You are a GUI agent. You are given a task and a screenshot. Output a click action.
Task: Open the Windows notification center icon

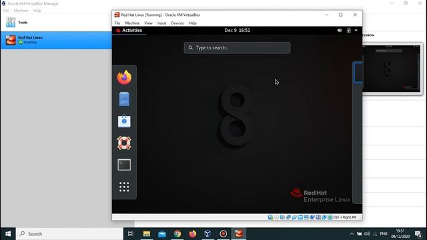[x=418, y=234]
